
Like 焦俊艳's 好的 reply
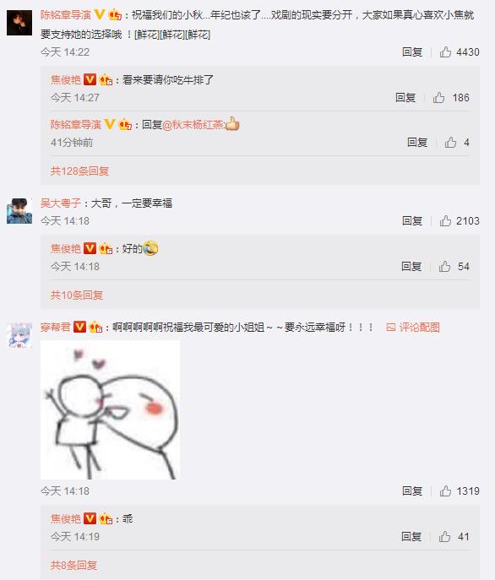point(444,266)
